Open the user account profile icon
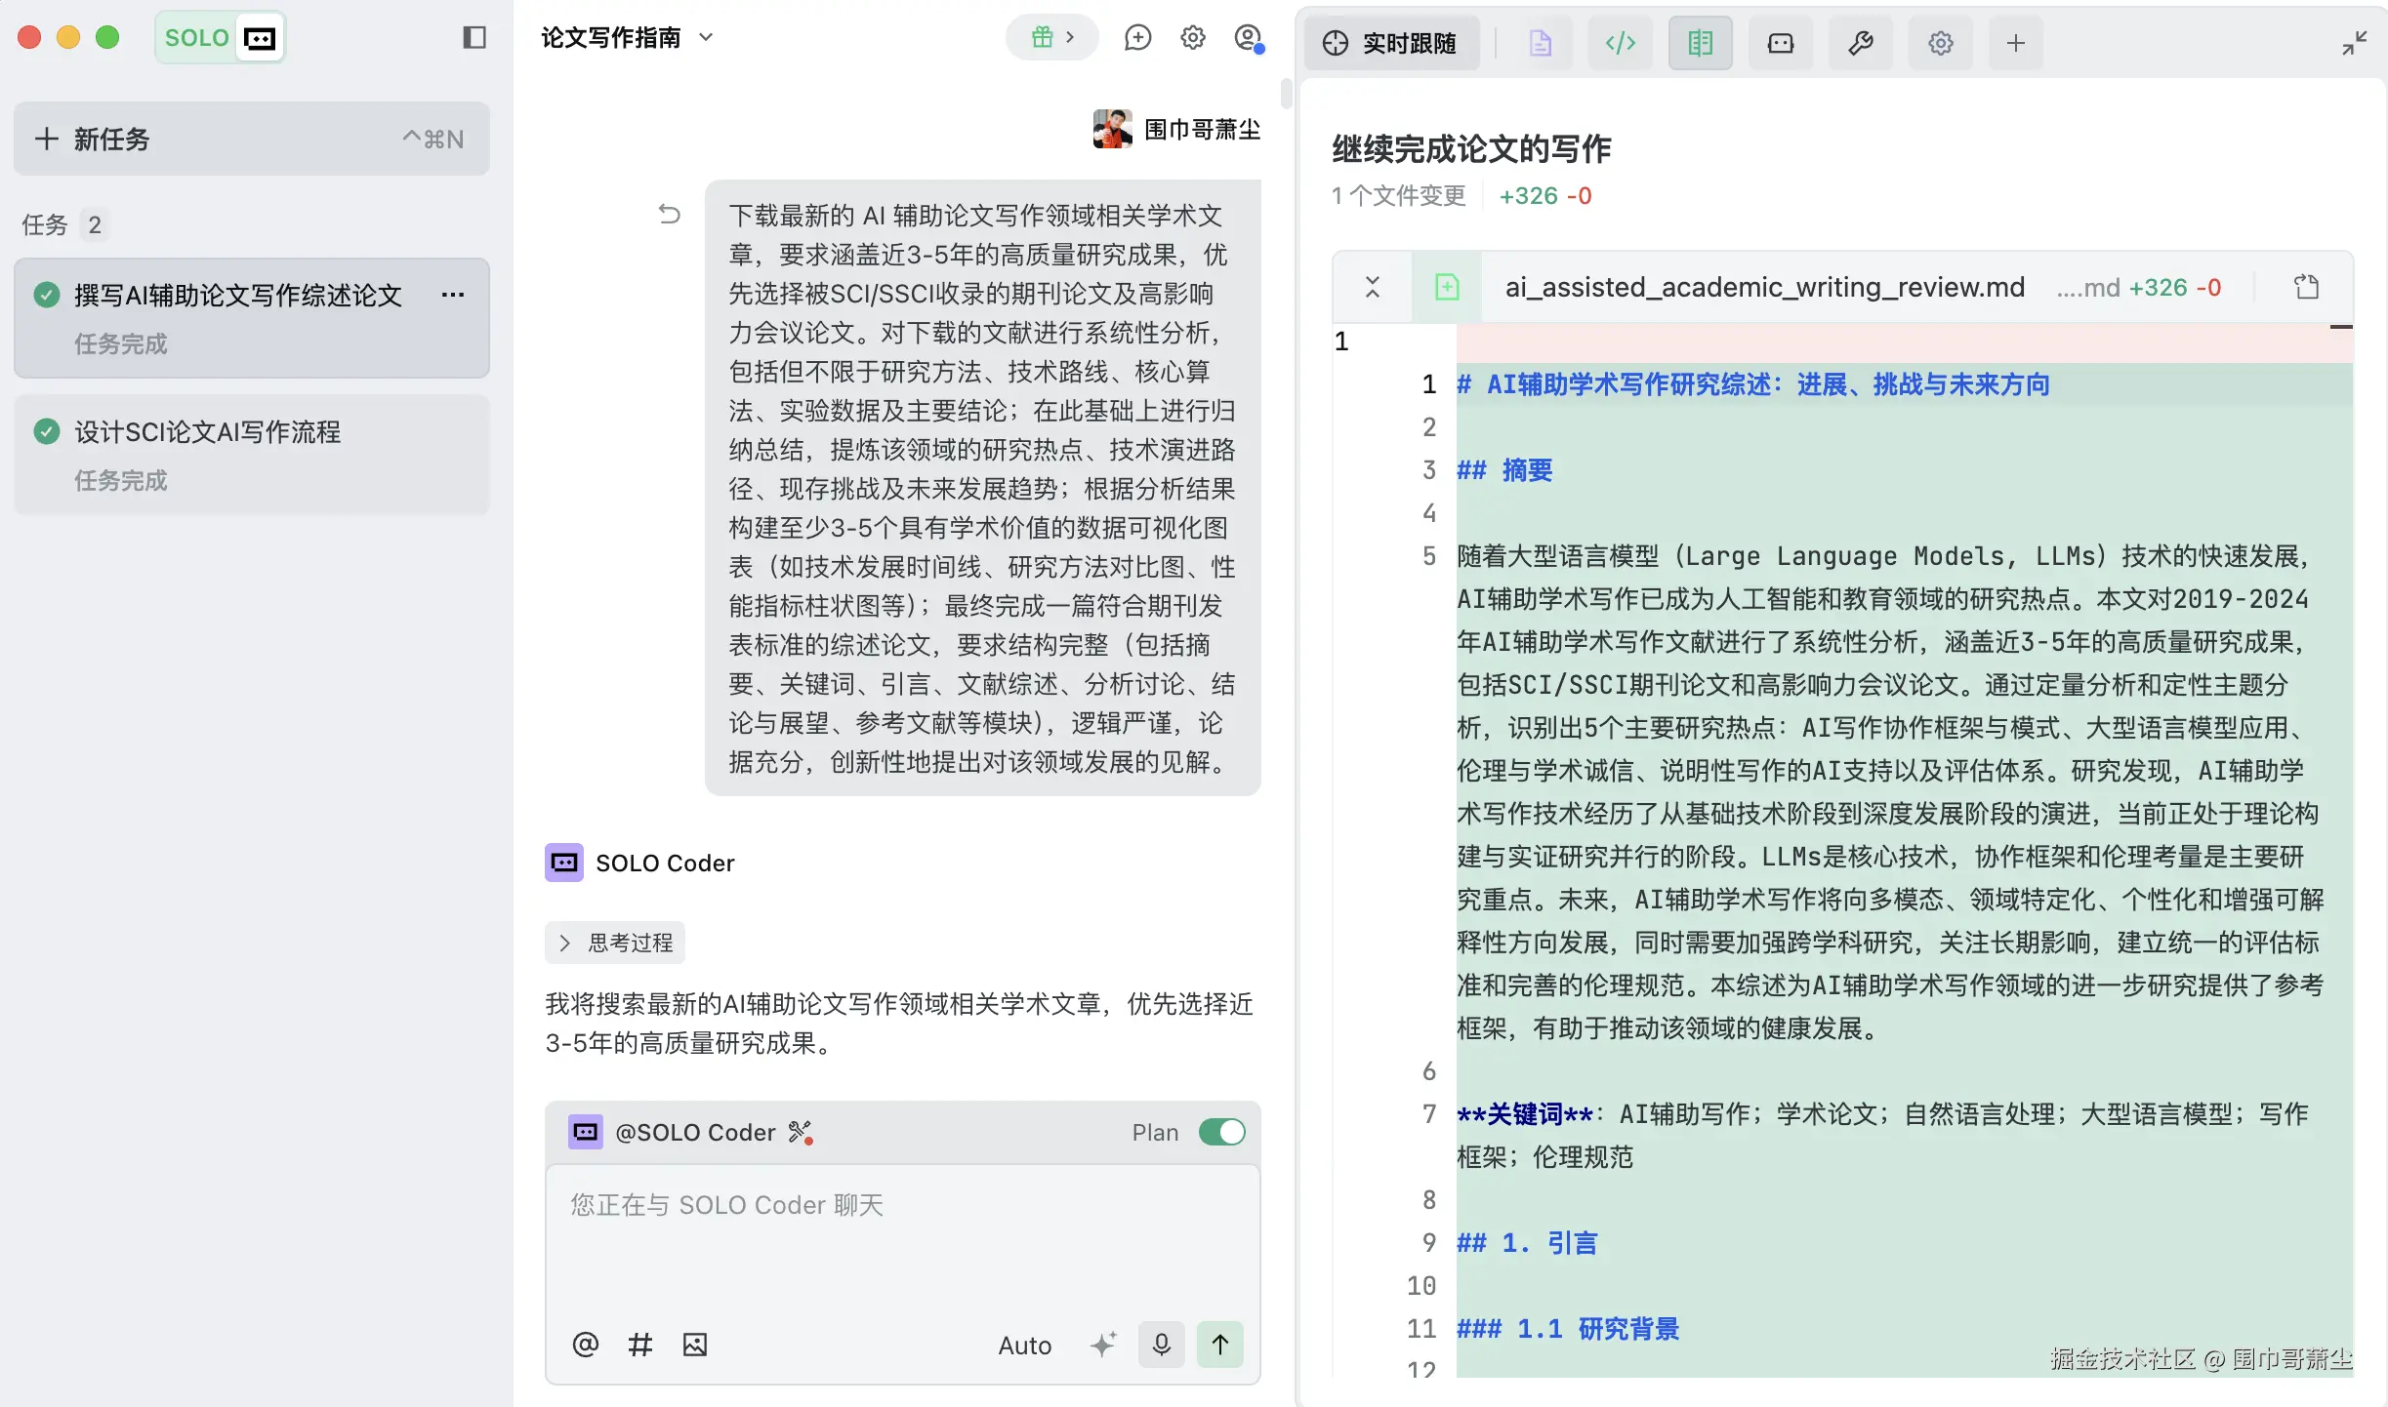 point(1248,38)
